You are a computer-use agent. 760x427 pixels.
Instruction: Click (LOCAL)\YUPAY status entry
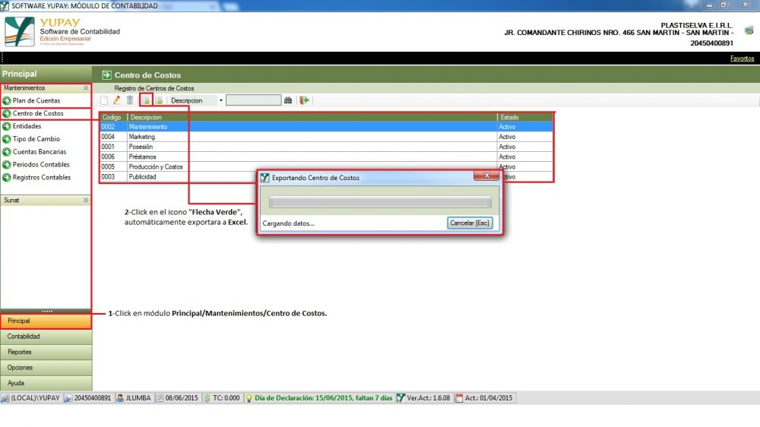[36, 398]
